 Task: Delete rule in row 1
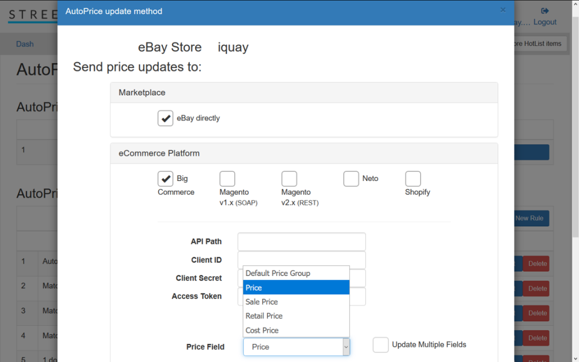click(x=536, y=264)
